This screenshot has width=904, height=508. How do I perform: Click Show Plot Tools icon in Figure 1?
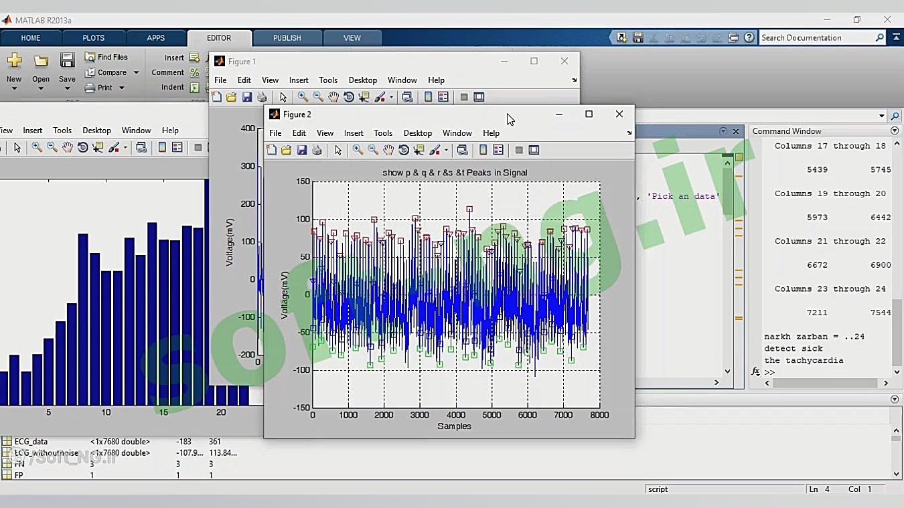(x=479, y=97)
